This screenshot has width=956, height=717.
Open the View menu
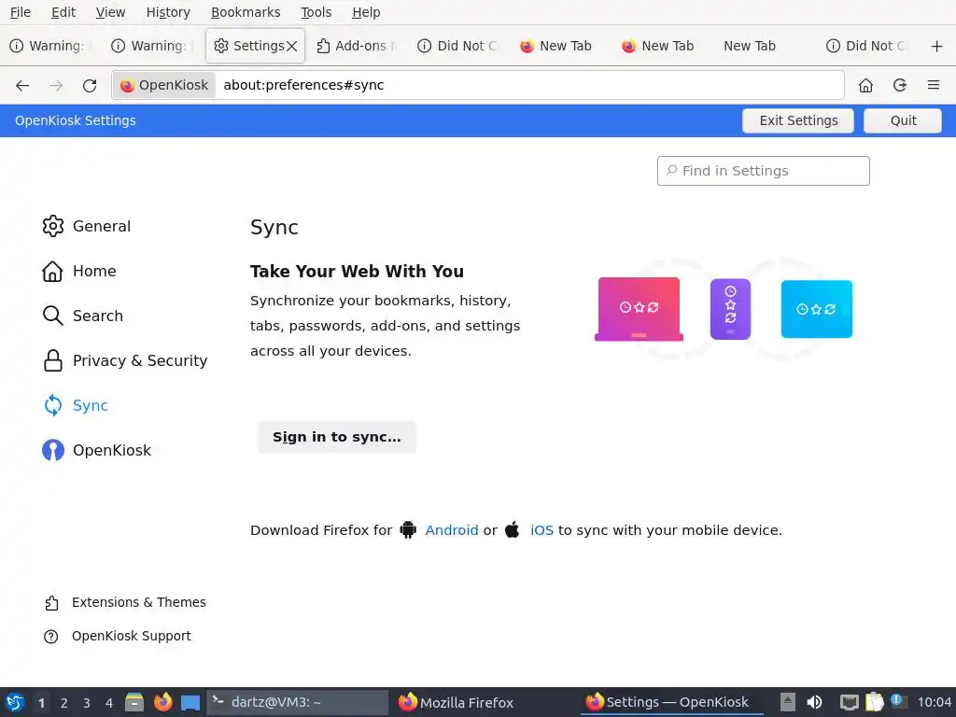click(x=110, y=12)
